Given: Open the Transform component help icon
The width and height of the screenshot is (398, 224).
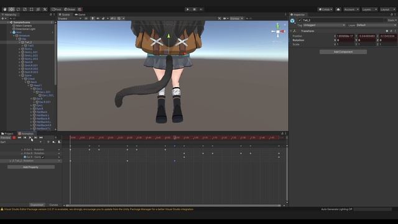Looking at the screenshot, I should [387, 31].
